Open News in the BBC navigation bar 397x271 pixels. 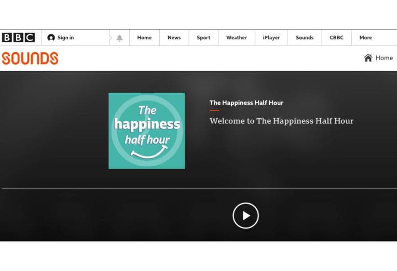(174, 38)
